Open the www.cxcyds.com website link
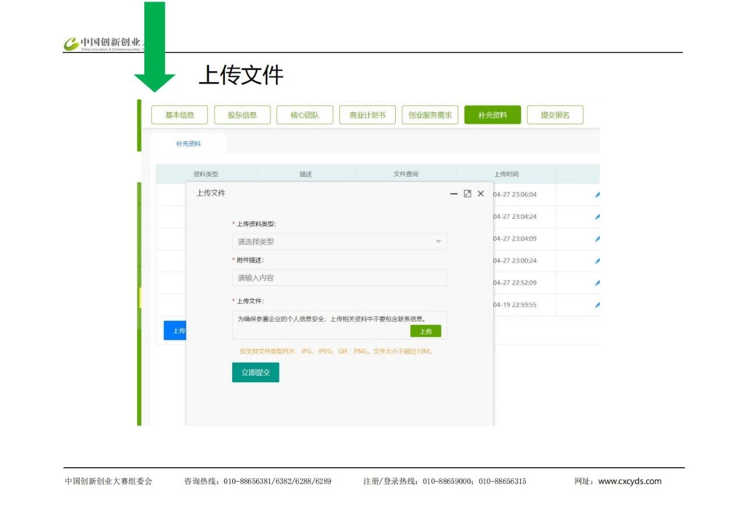The image size is (745, 526). pyautogui.click(x=630, y=481)
